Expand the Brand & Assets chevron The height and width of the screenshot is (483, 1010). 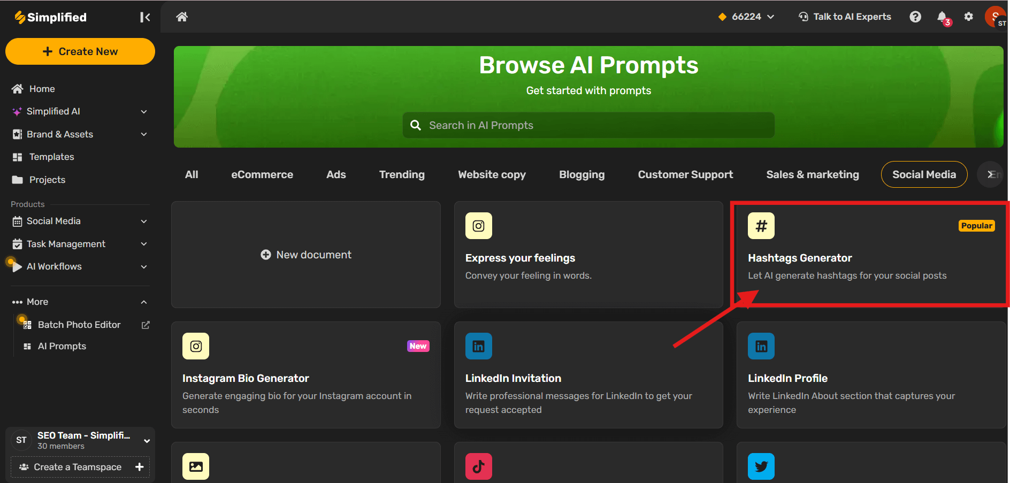tap(144, 134)
